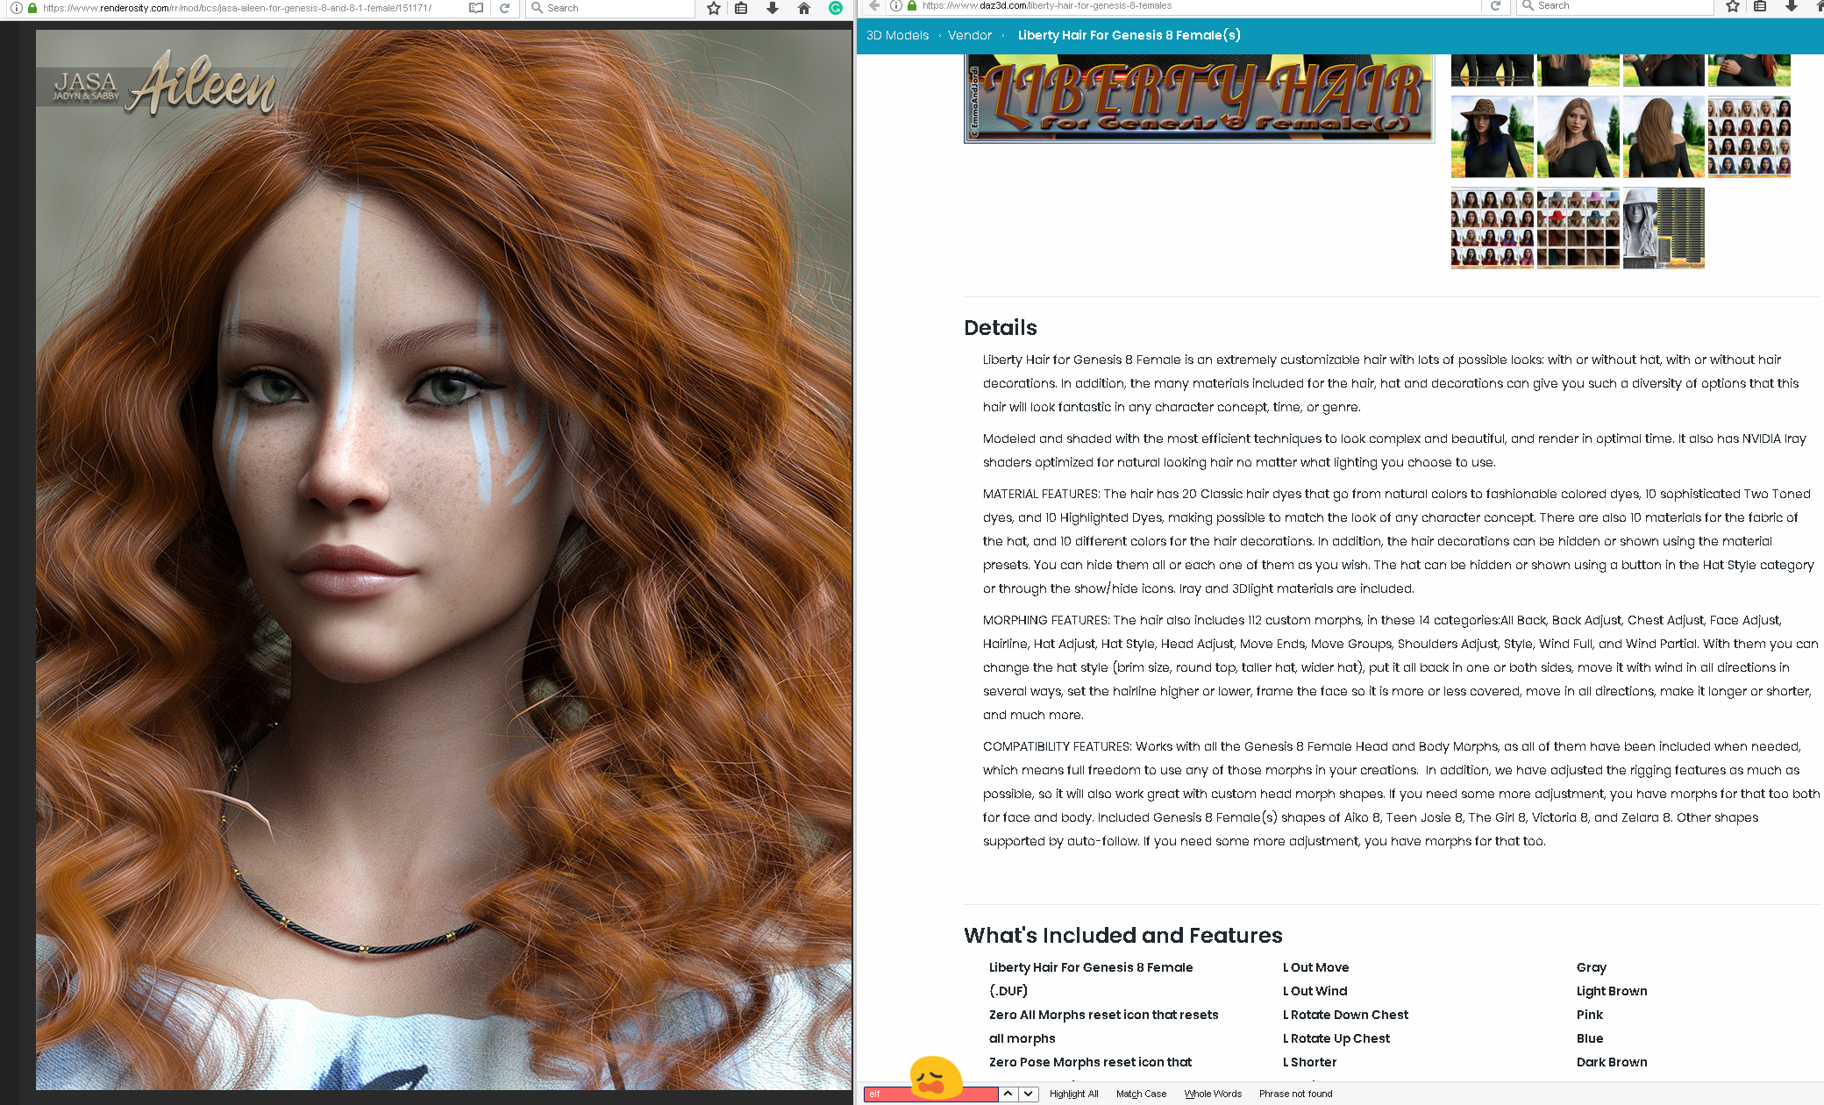
Task: Click the home icon in left browser
Action: click(x=804, y=8)
